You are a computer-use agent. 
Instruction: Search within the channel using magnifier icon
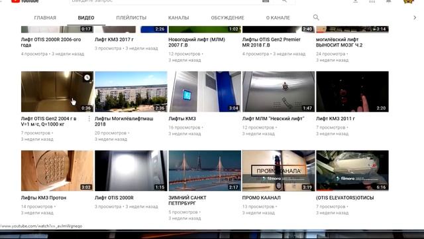click(x=316, y=18)
